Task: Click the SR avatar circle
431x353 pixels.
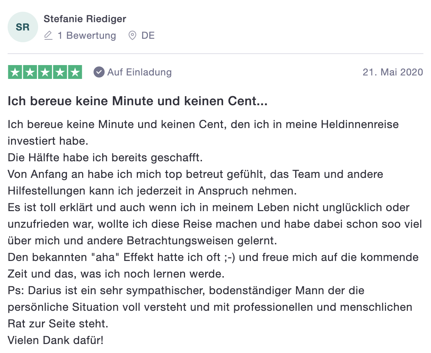Action: [x=23, y=27]
